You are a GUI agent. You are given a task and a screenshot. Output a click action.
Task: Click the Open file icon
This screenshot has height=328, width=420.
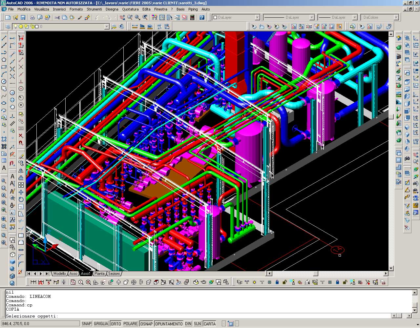tap(15, 17)
